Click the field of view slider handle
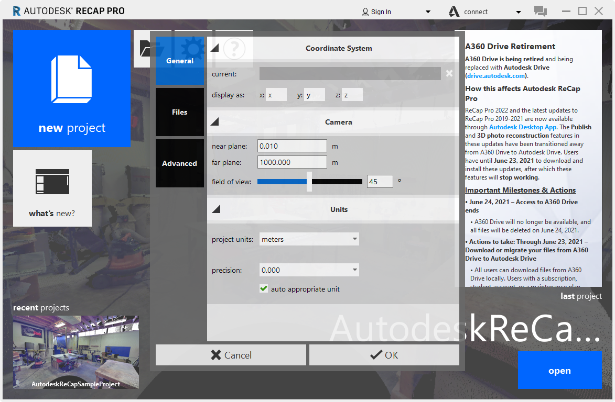 point(309,181)
